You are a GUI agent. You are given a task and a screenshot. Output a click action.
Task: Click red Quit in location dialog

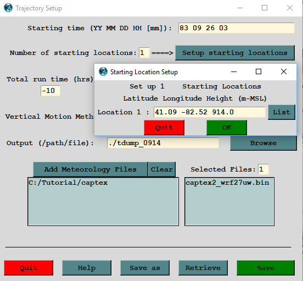click(x=164, y=128)
